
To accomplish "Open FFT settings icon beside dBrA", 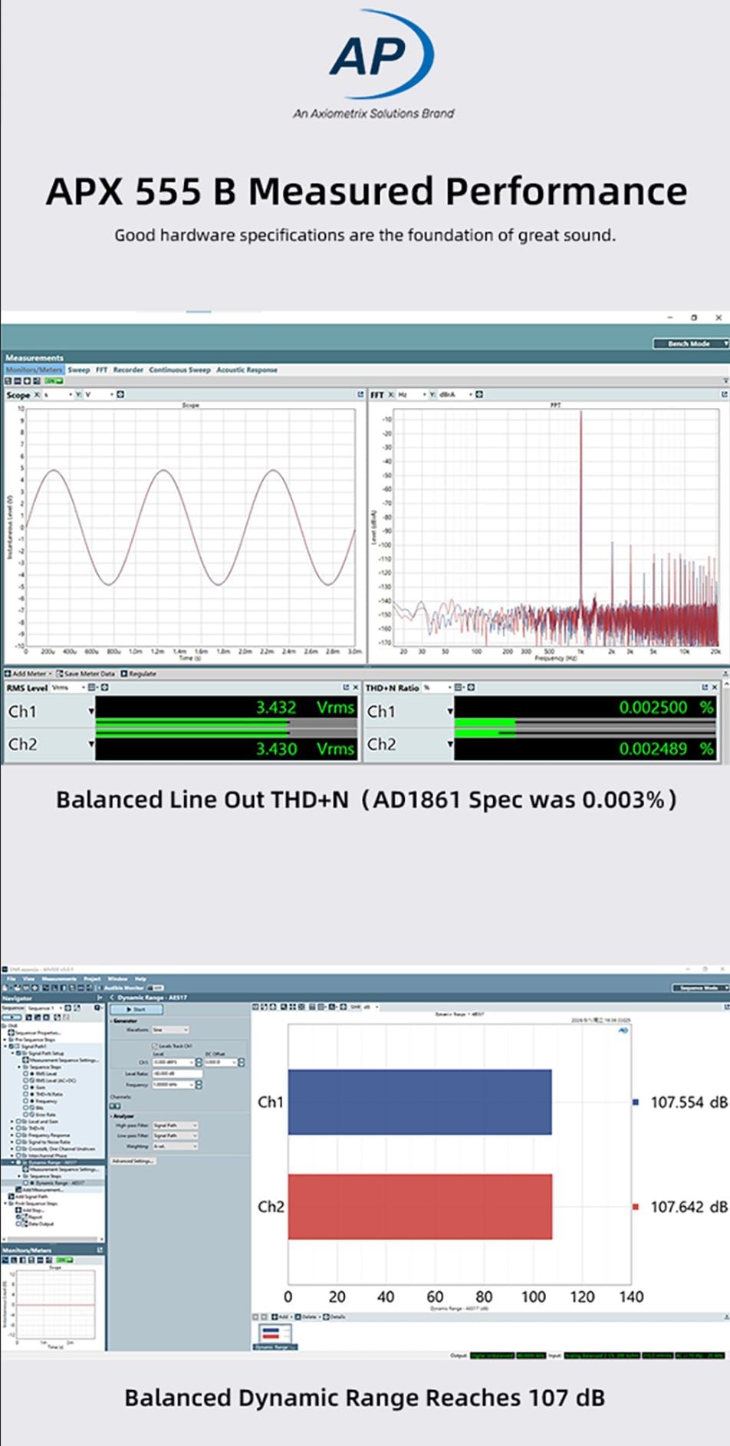I will [x=479, y=395].
